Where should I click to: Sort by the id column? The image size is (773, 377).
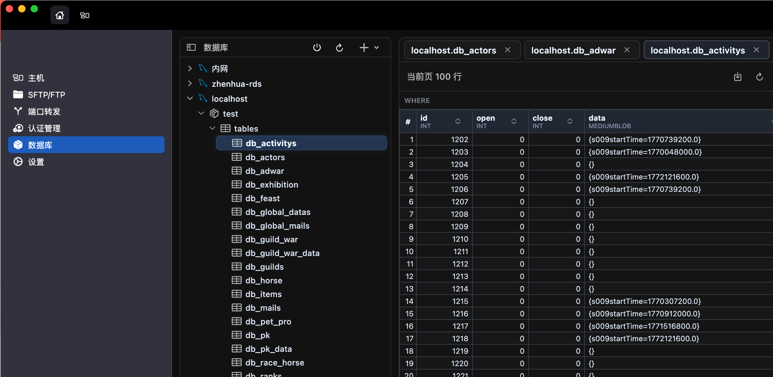(458, 121)
